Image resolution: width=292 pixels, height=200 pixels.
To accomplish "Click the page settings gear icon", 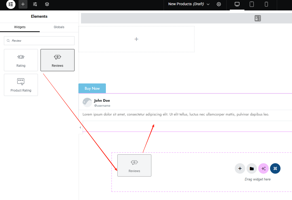I will tap(219, 4).
